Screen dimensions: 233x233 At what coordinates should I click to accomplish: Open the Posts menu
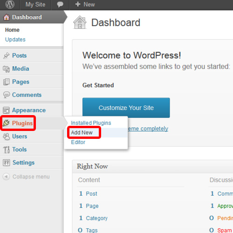point(20,55)
